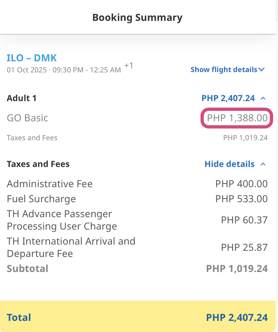Click Adult 1 price PHP 2,407.24

228,98
